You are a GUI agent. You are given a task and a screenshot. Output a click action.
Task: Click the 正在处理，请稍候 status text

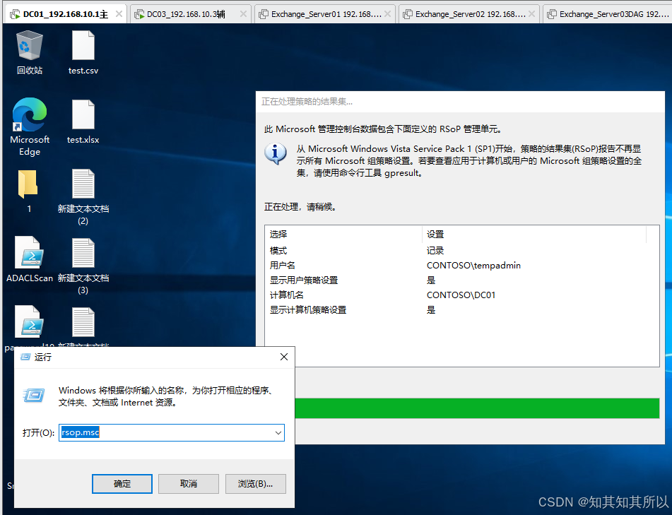click(x=301, y=207)
